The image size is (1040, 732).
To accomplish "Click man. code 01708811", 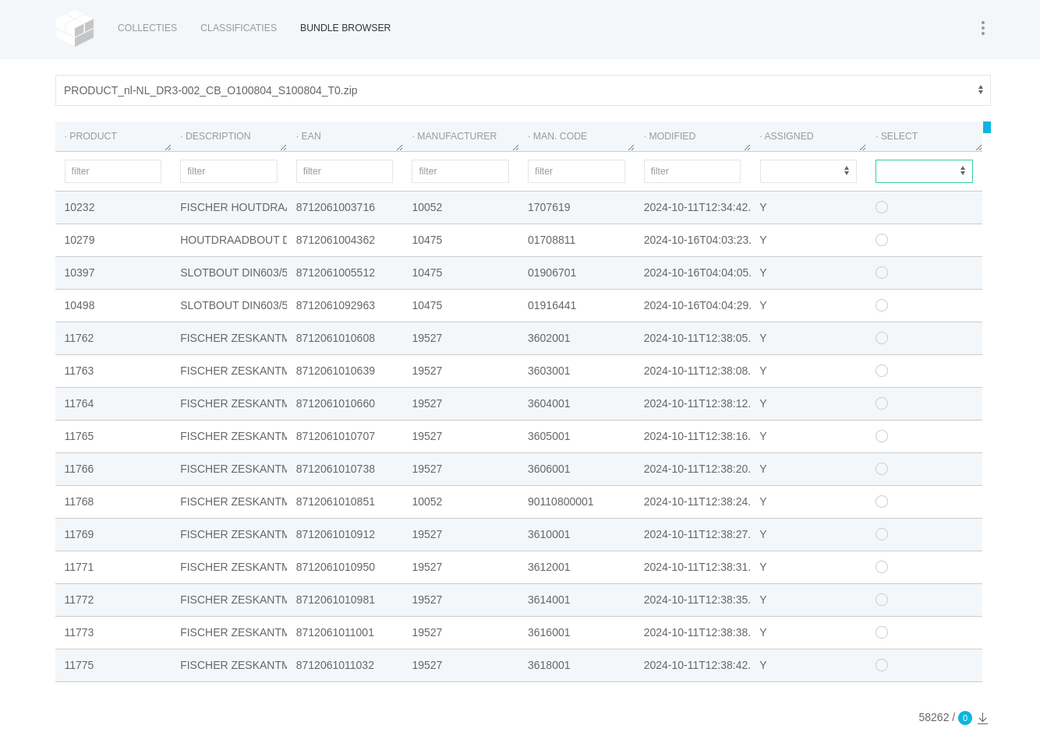I will 552,240.
